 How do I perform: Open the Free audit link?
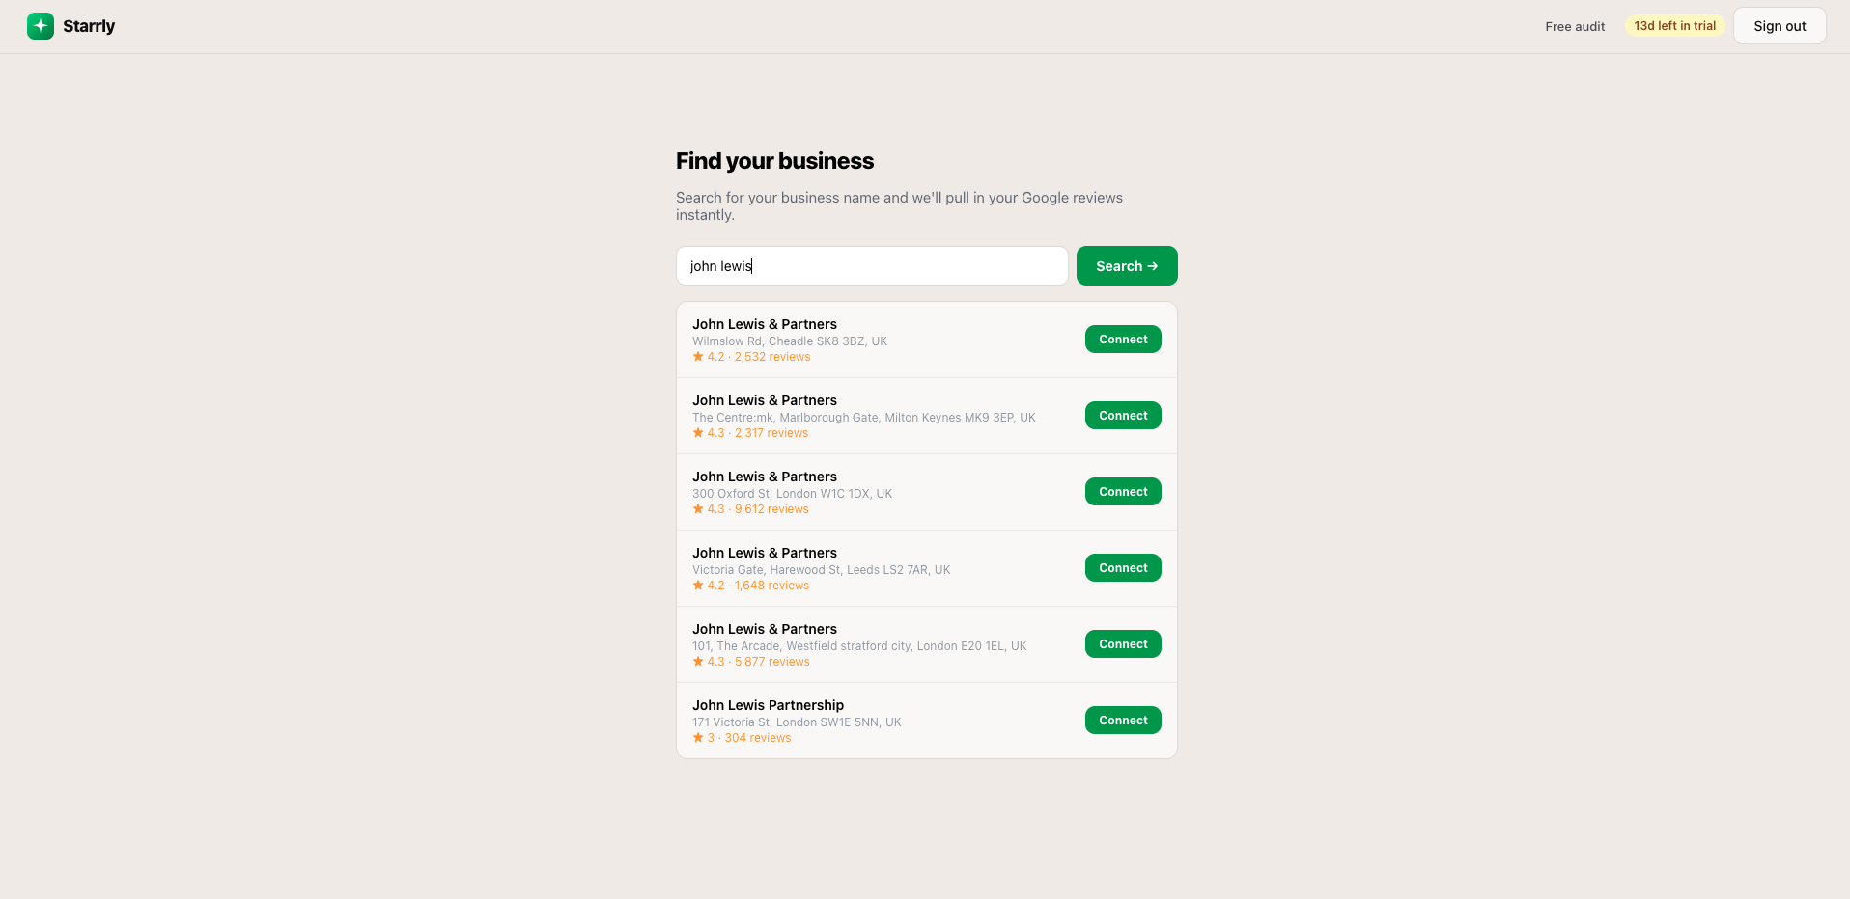(1575, 26)
